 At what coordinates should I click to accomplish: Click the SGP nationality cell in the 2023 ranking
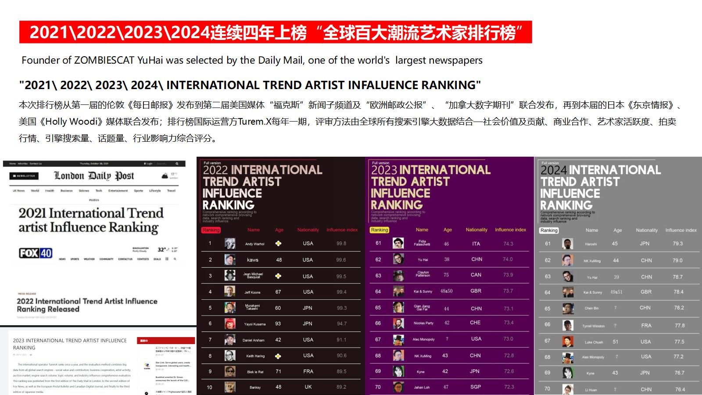pos(476,387)
